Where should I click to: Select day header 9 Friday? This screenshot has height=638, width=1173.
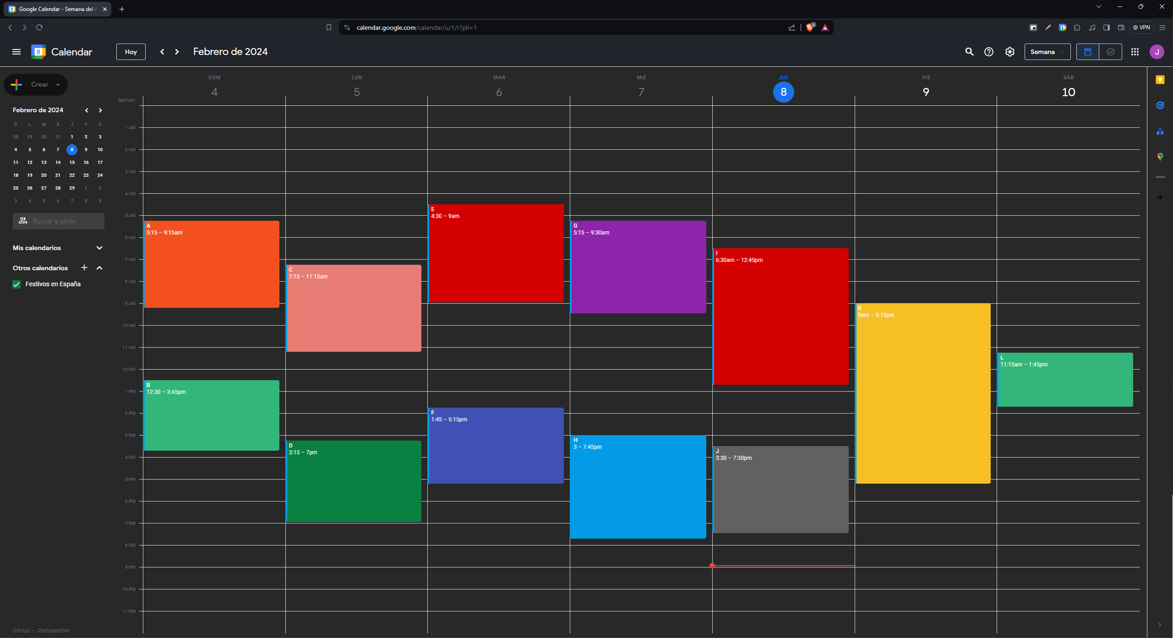pos(926,92)
